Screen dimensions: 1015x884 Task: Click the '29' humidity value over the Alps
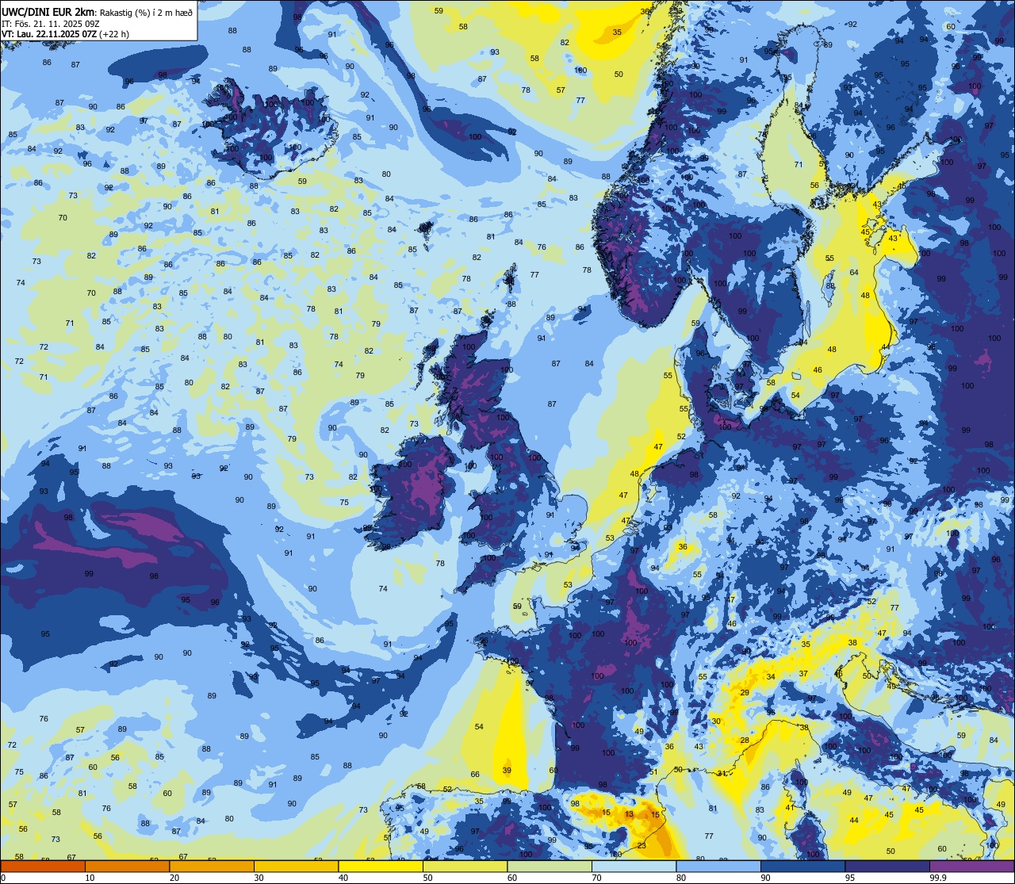[x=745, y=693]
